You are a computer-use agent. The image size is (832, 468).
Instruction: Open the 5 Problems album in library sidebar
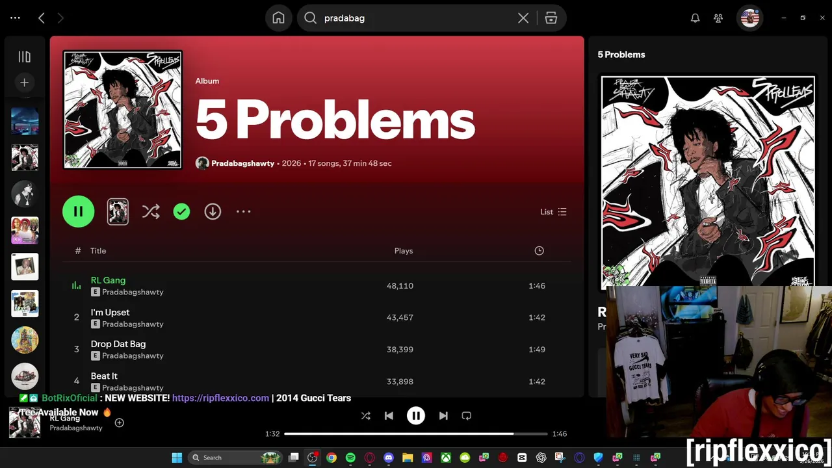pos(25,157)
